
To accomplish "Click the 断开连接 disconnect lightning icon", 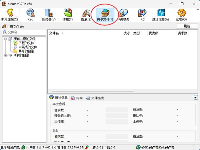I will [10, 13].
